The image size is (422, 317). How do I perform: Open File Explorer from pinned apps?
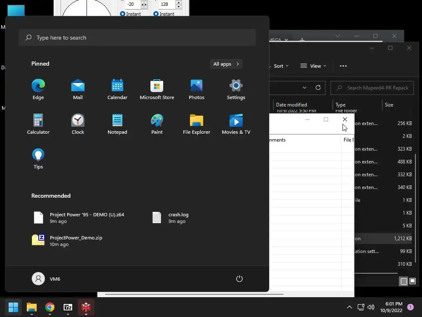[197, 124]
